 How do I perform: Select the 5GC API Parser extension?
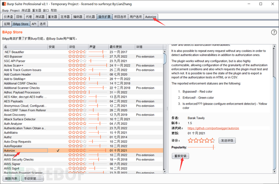tap(83, 61)
